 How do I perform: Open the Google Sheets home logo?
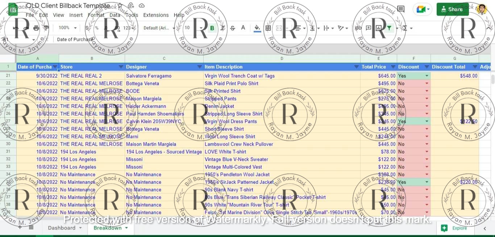click(x=13, y=10)
